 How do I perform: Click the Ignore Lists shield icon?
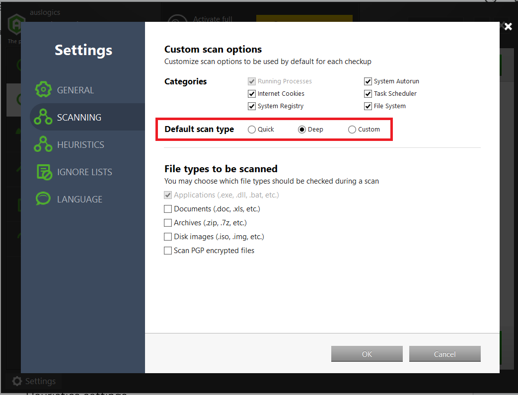pos(43,171)
